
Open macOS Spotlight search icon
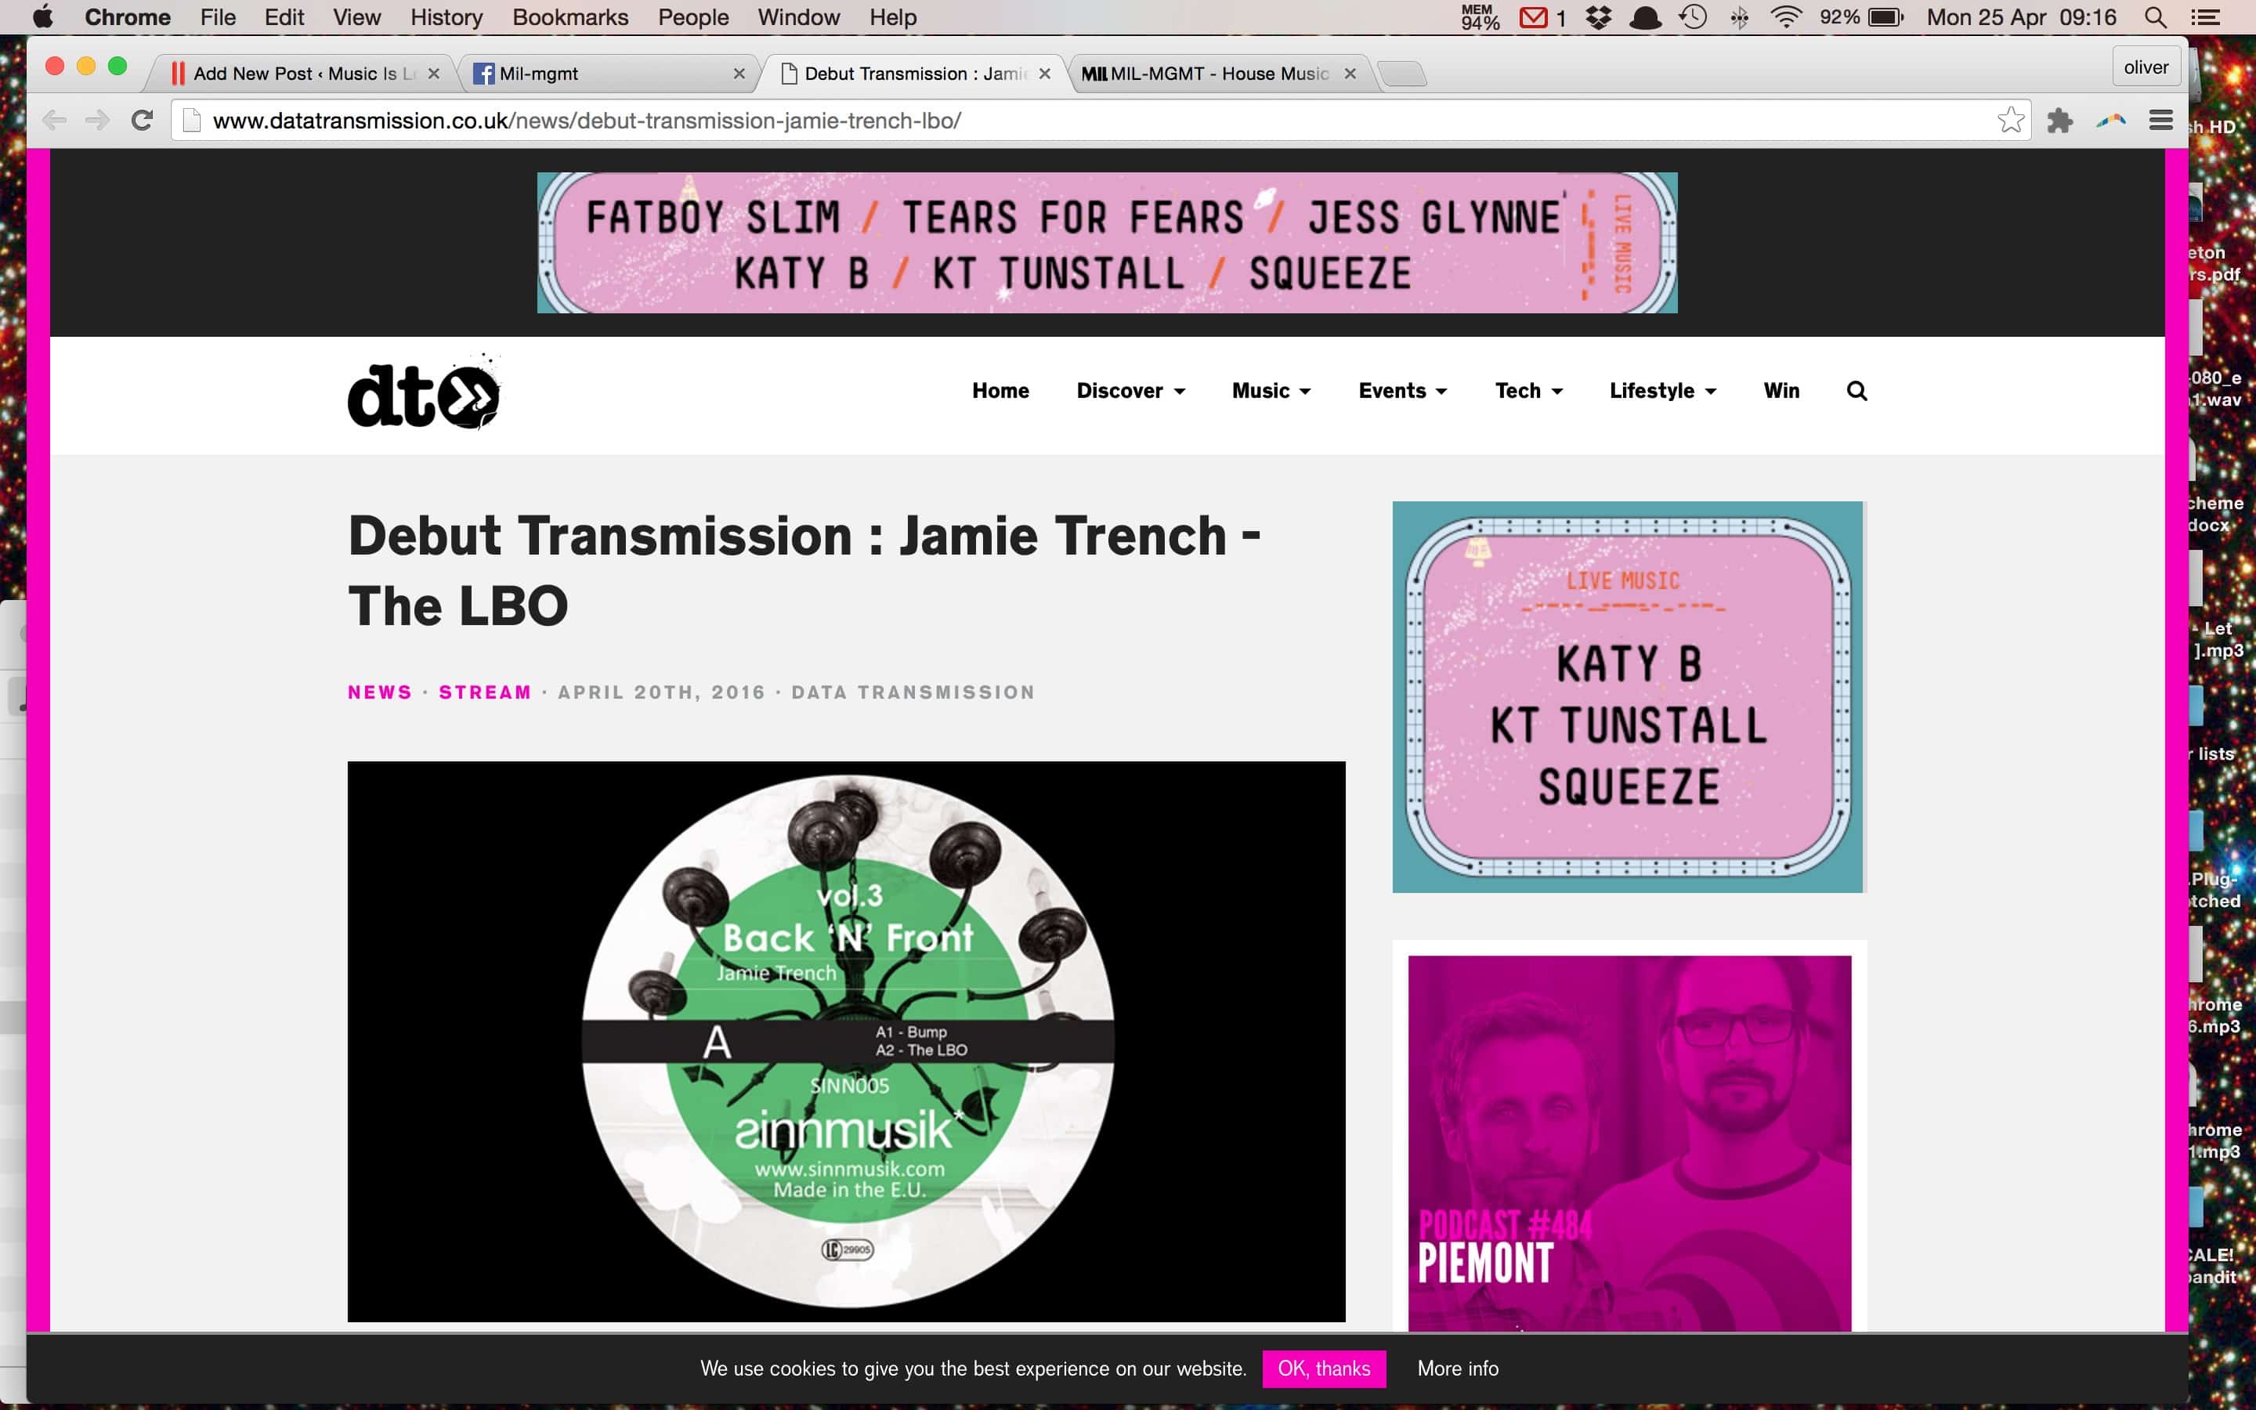[2155, 16]
